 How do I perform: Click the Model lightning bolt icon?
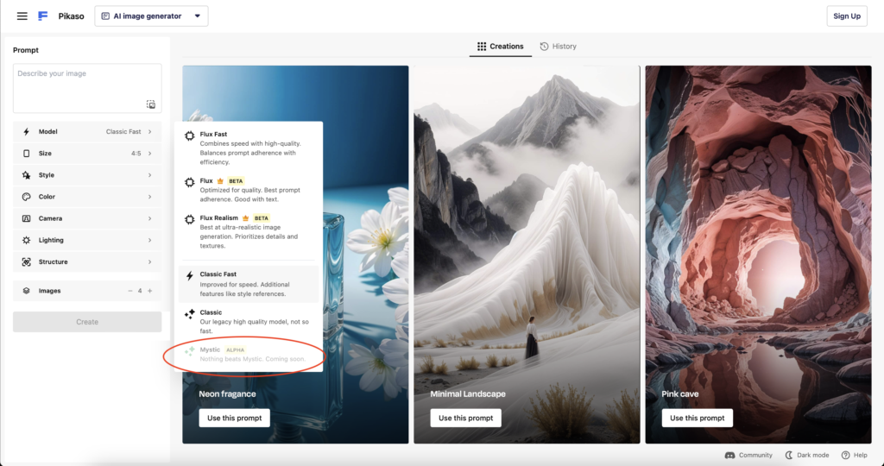tap(27, 132)
